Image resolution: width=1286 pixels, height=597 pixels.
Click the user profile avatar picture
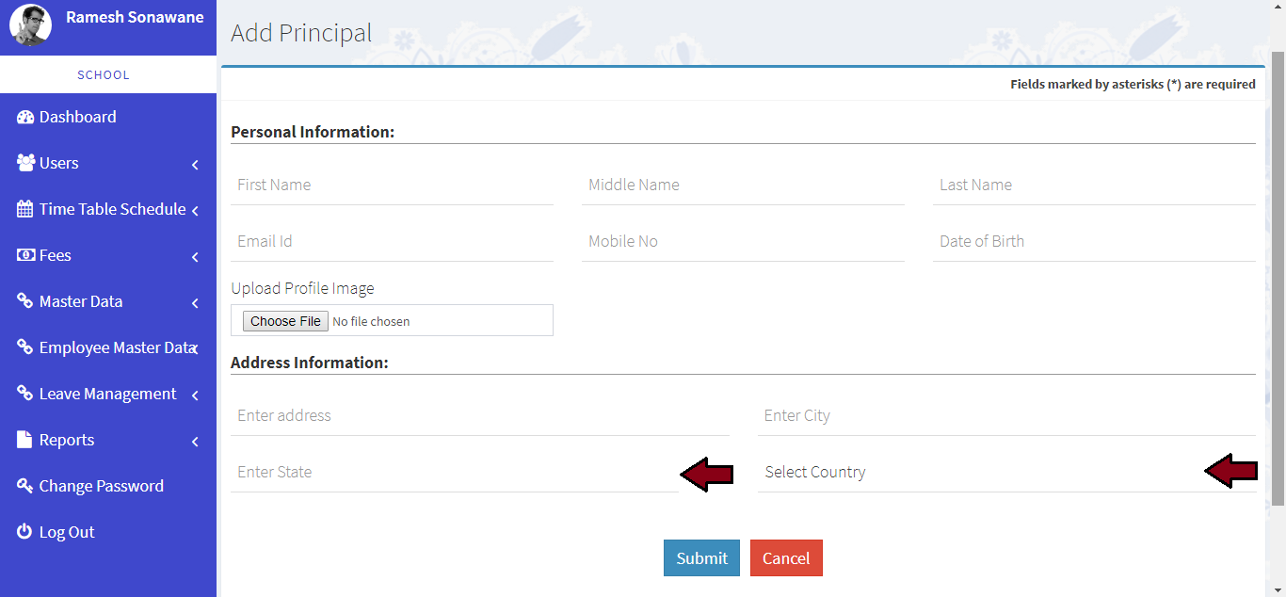[x=30, y=25]
